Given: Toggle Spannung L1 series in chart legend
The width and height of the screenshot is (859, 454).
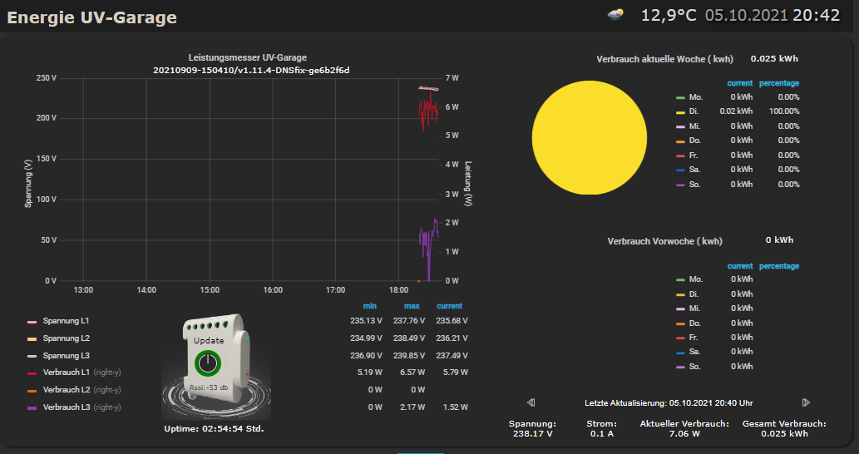Looking at the screenshot, I should pyautogui.click(x=66, y=320).
